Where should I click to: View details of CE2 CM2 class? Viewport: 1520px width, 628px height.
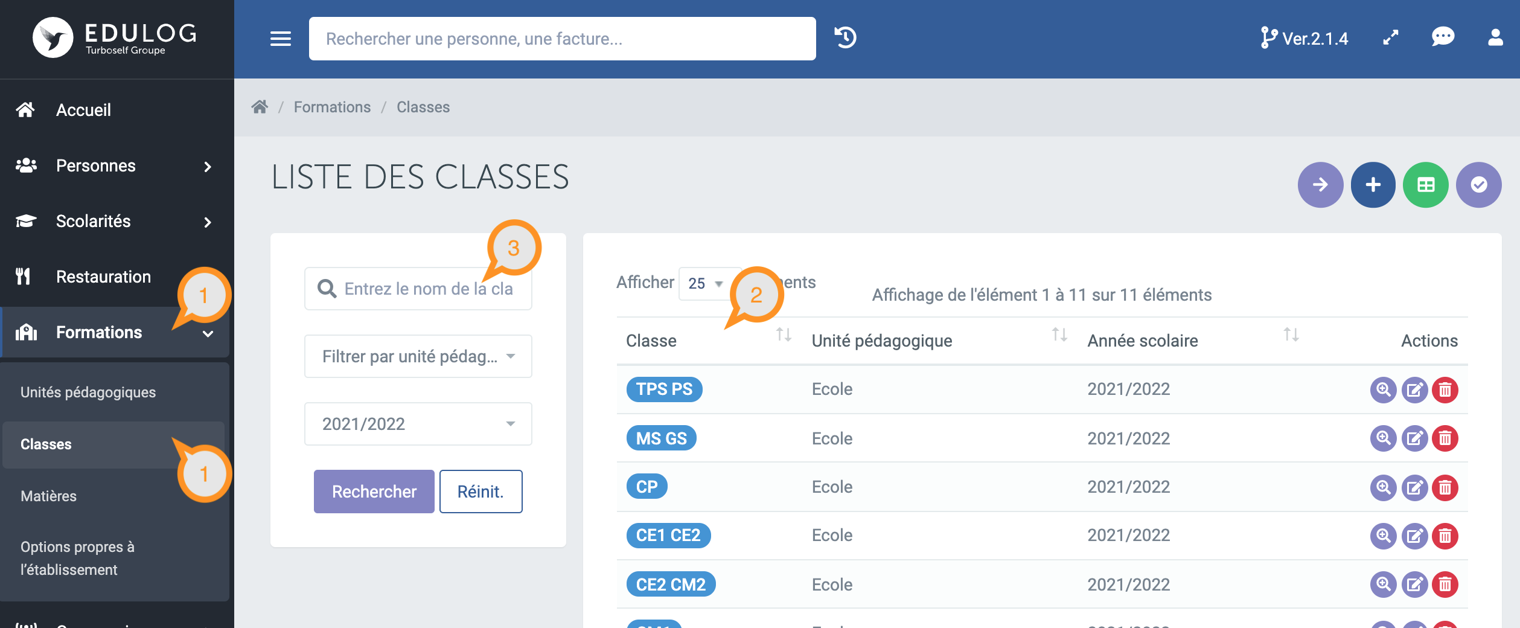point(1383,585)
